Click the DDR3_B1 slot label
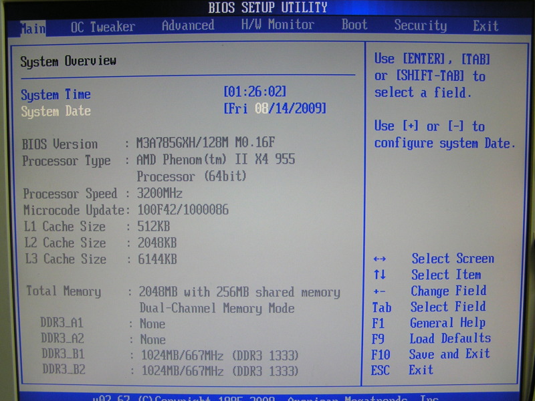This screenshot has width=535, height=401. point(64,354)
